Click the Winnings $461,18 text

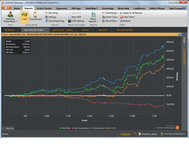(x=78, y=34)
